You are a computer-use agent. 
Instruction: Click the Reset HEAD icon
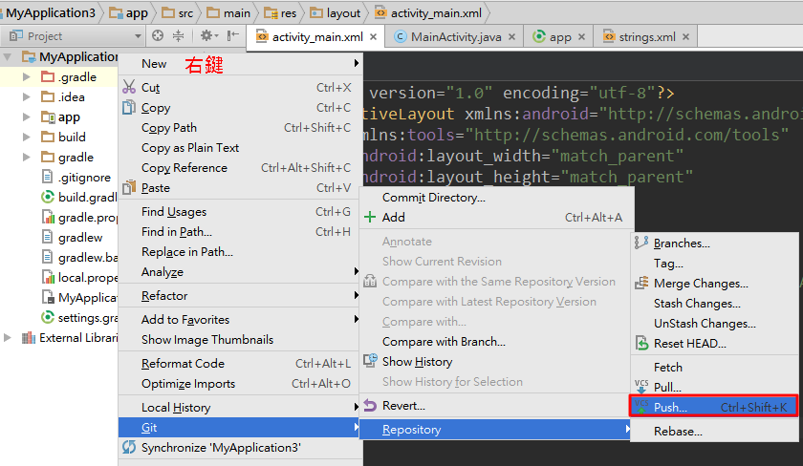point(641,343)
